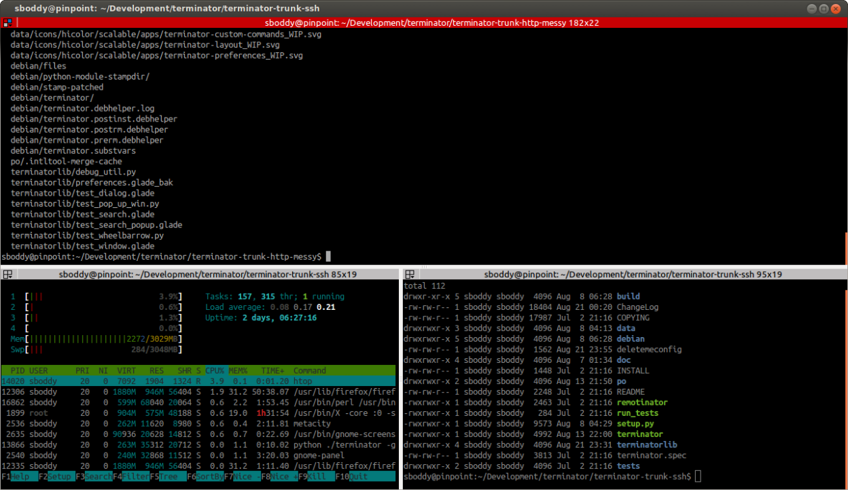Open the F2 Setup menu in htop
This screenshot has height=490, width=848.
(56, 477)
